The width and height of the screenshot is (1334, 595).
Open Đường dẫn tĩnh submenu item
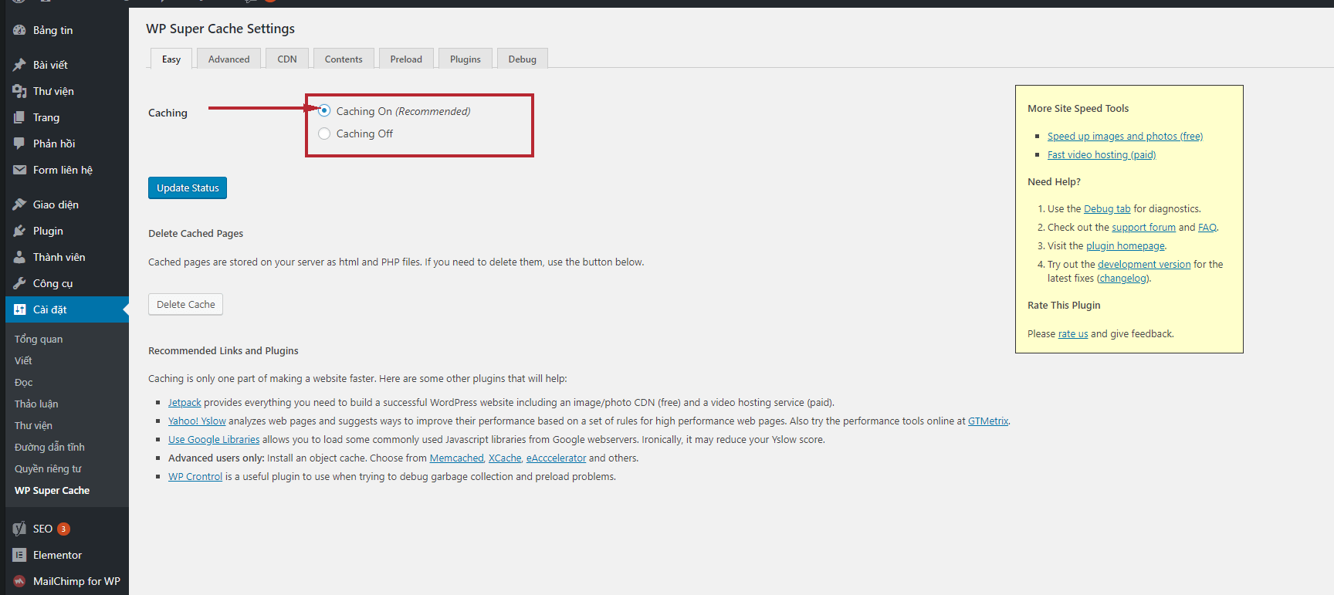click(x=49, y=447)
